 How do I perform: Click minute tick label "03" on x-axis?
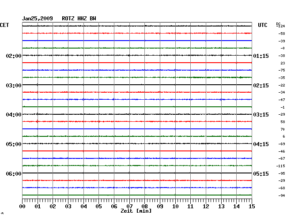pyautogui.click(x=68, y=207)
